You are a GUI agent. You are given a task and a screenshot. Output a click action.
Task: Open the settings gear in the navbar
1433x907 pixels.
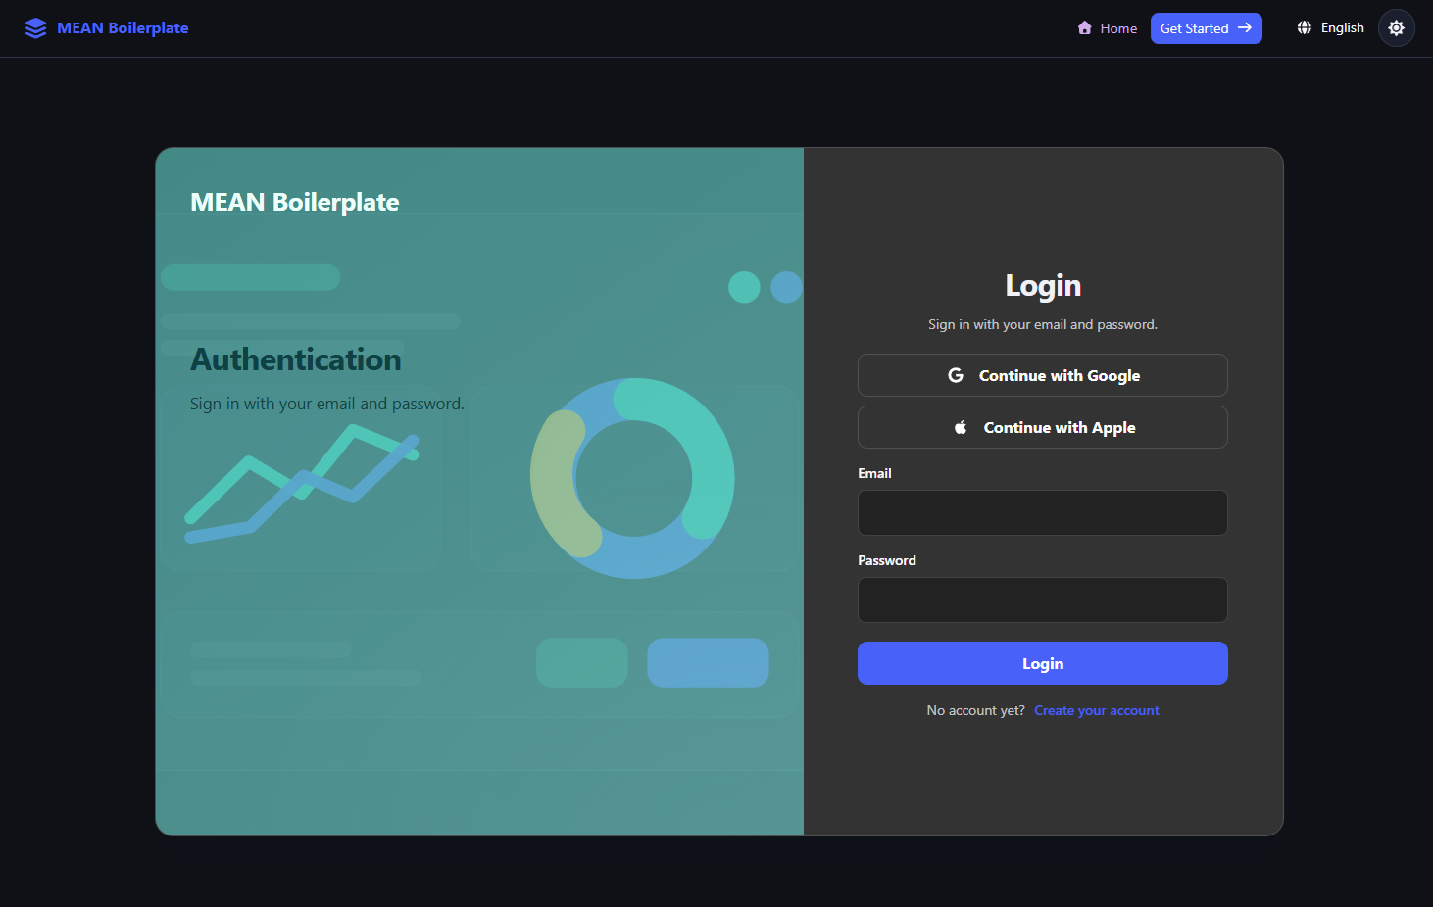1396,27
